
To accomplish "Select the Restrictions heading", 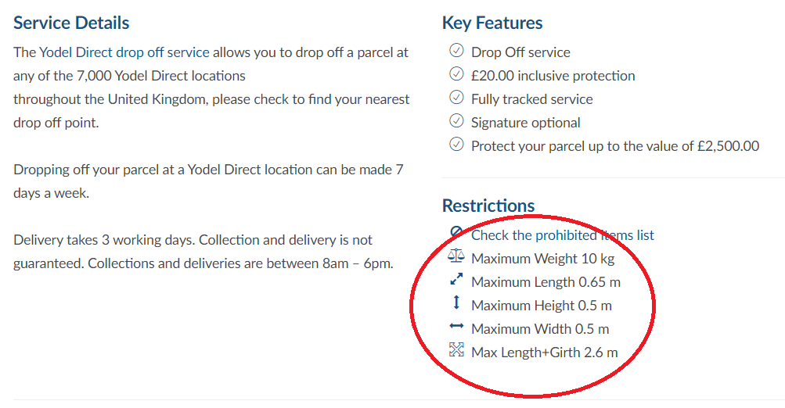I will (488, 206).
